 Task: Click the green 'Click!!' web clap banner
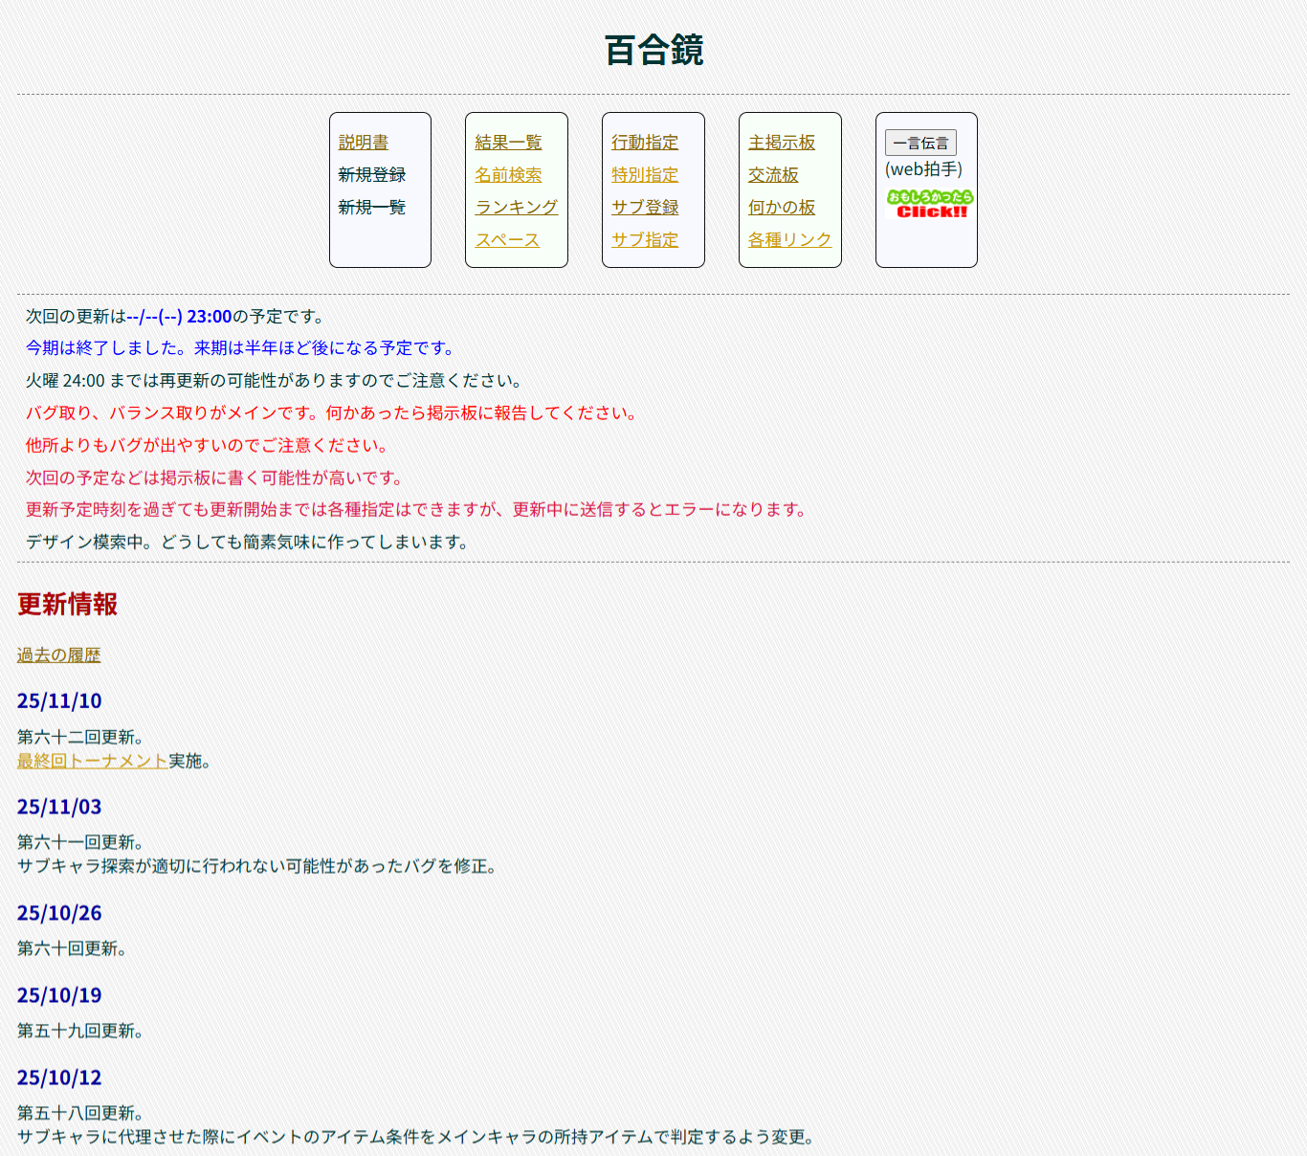click(929, 204)
